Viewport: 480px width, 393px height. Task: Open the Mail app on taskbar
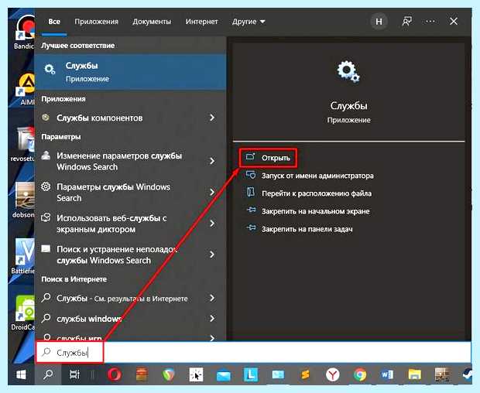coord(224,375)
